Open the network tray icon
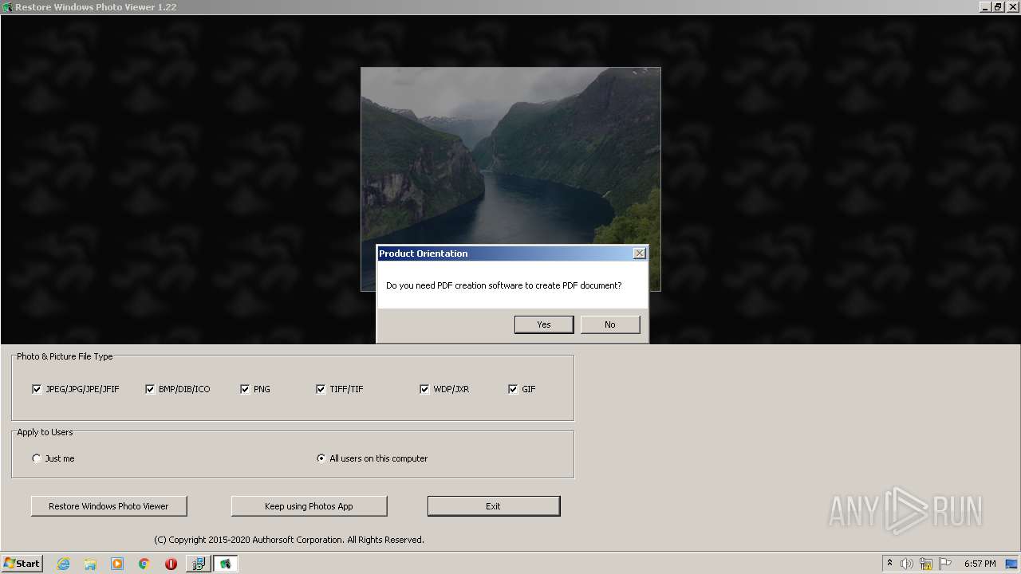 (926, 564)
